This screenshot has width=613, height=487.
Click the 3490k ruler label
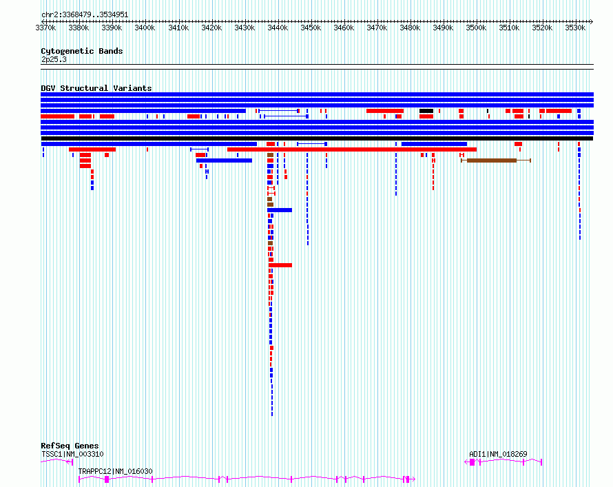[x=443, y=28]
